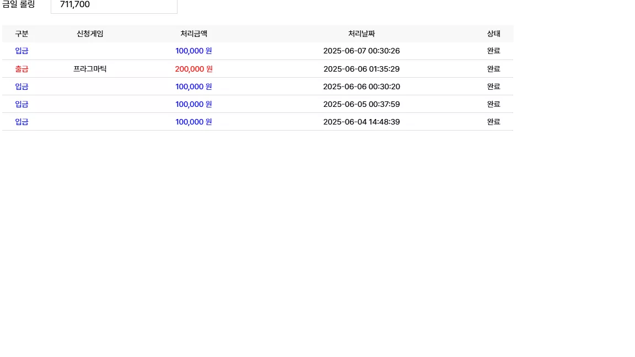Image resolution: width=635 pixels, height=357 pixels.
Task: Click the 상태 column header
Action: click(x=493, y=34)
